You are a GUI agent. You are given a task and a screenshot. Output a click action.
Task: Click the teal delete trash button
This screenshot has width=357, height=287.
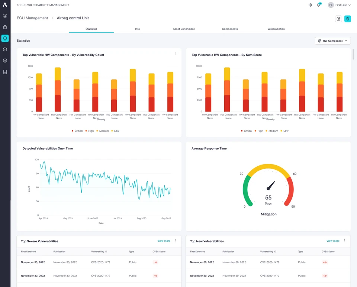tap(347, 19)
